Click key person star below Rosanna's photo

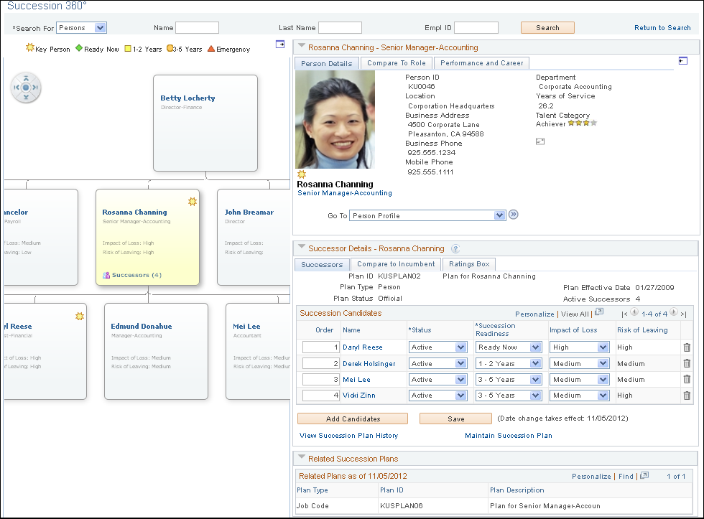click(302, 174)
